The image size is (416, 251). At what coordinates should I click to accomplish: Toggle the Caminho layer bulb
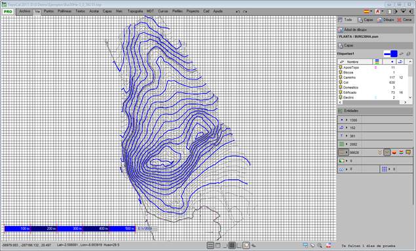tap(341, 77)
